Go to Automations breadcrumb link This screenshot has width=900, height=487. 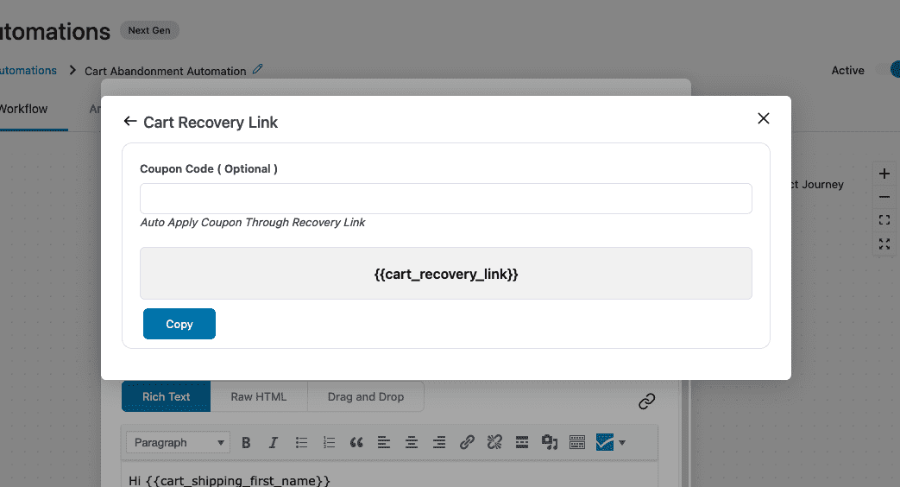point(28,71)
